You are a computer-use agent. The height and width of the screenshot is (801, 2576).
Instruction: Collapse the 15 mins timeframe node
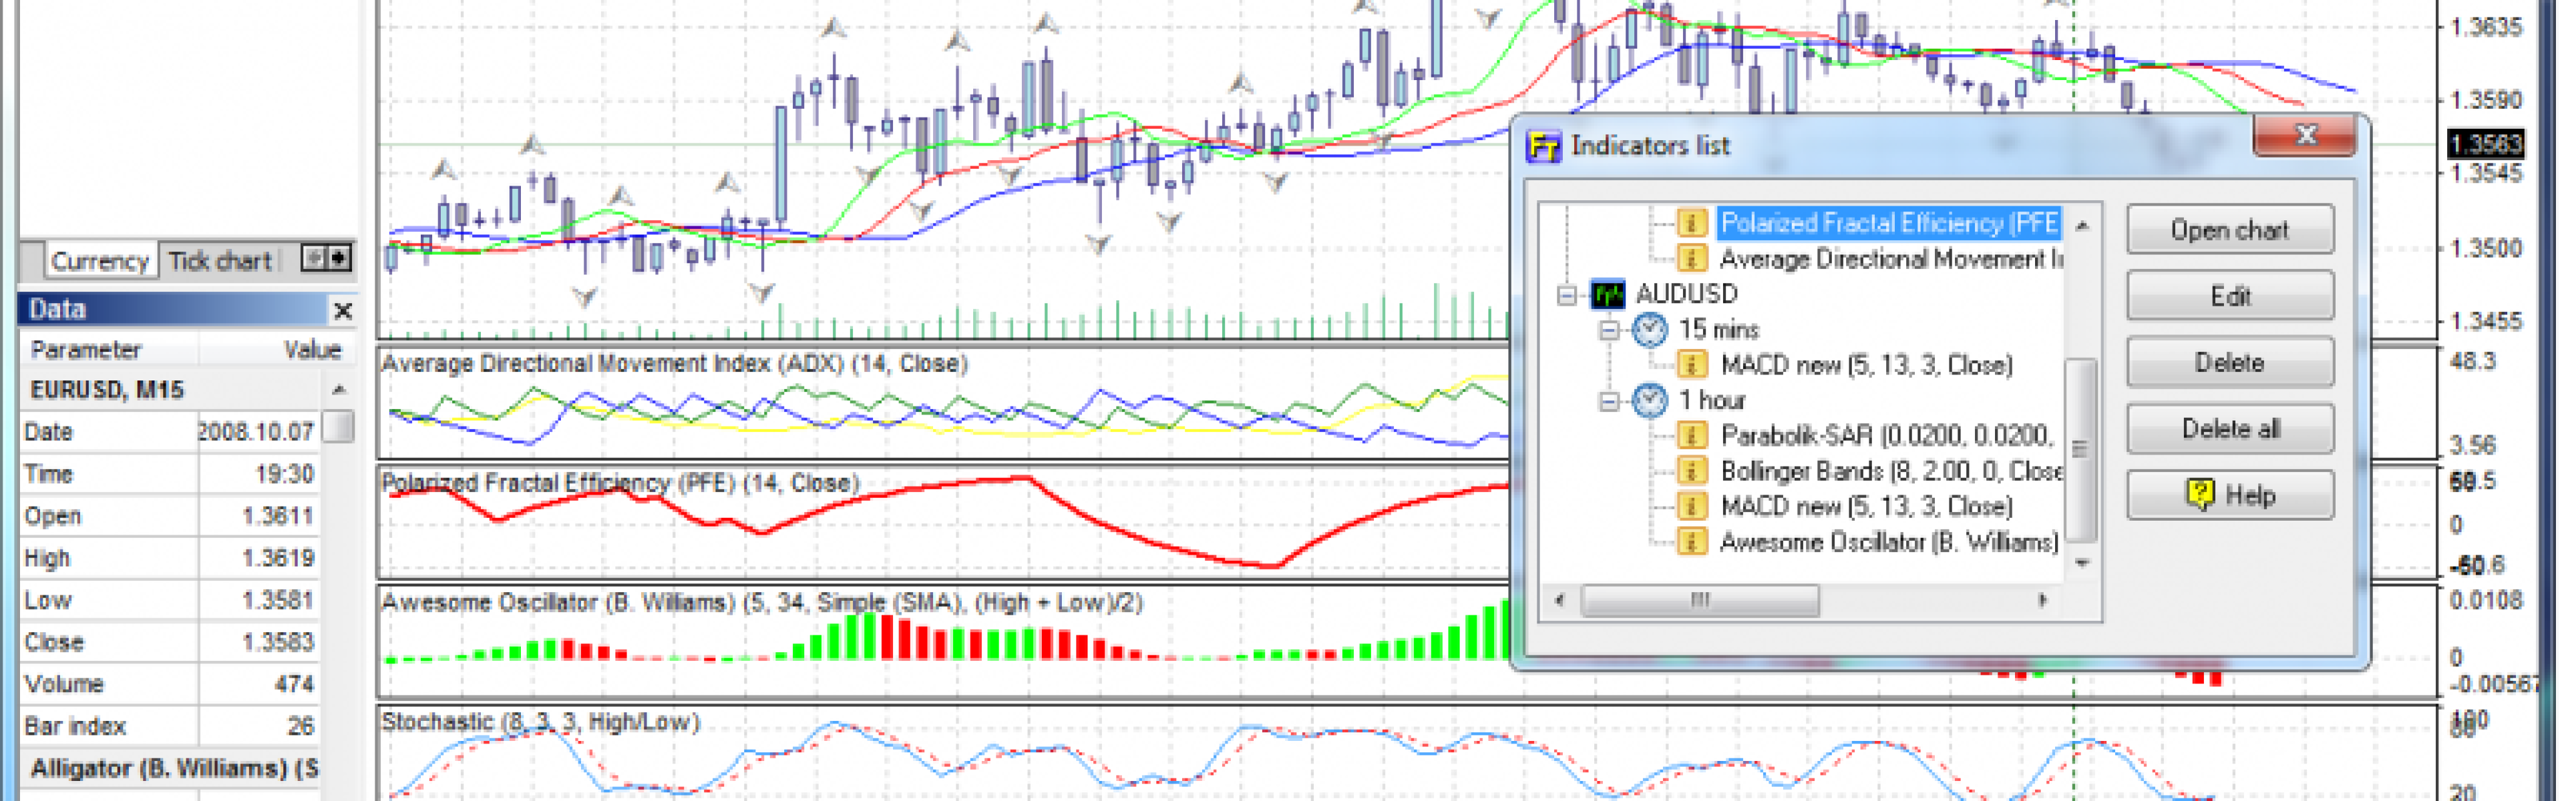(1608, 330)
